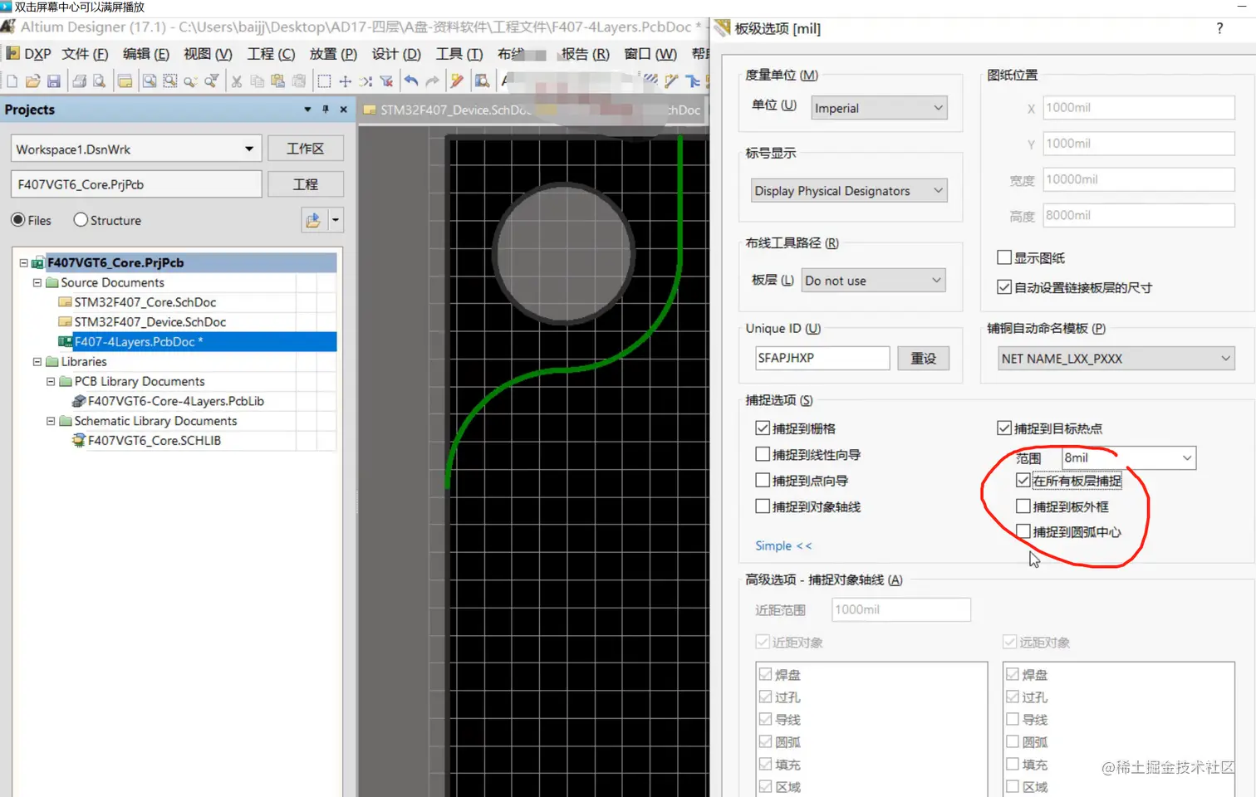Select the Files radio button

[x=18, y=220]
